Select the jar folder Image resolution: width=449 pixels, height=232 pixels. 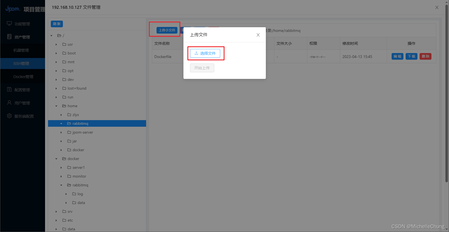tap(72, 141)
